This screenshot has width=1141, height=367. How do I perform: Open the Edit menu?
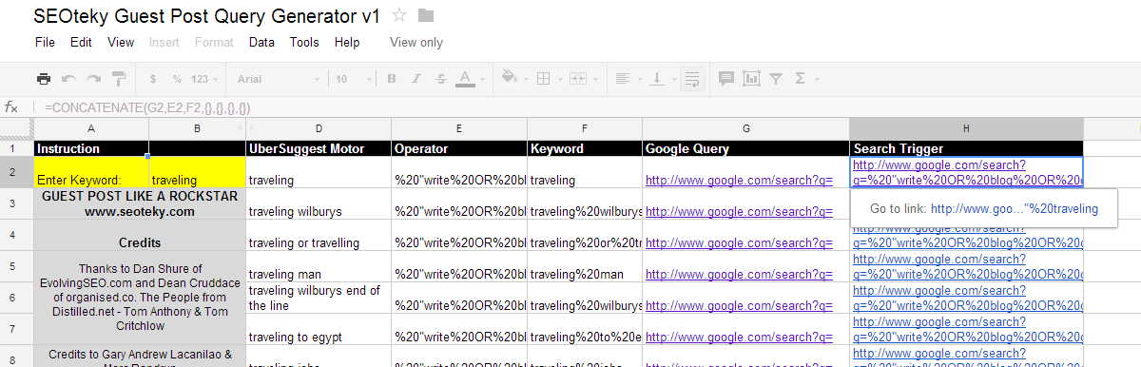pos(81,43)
